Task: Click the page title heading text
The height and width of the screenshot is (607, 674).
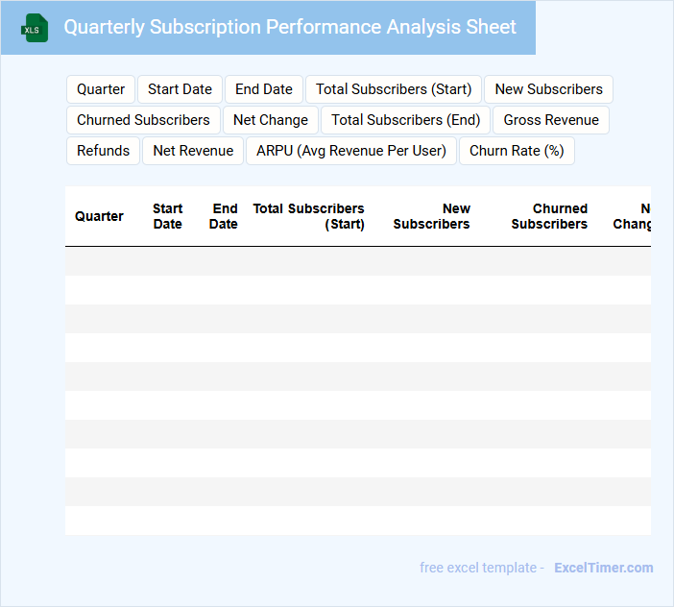Action: (290, 27)
